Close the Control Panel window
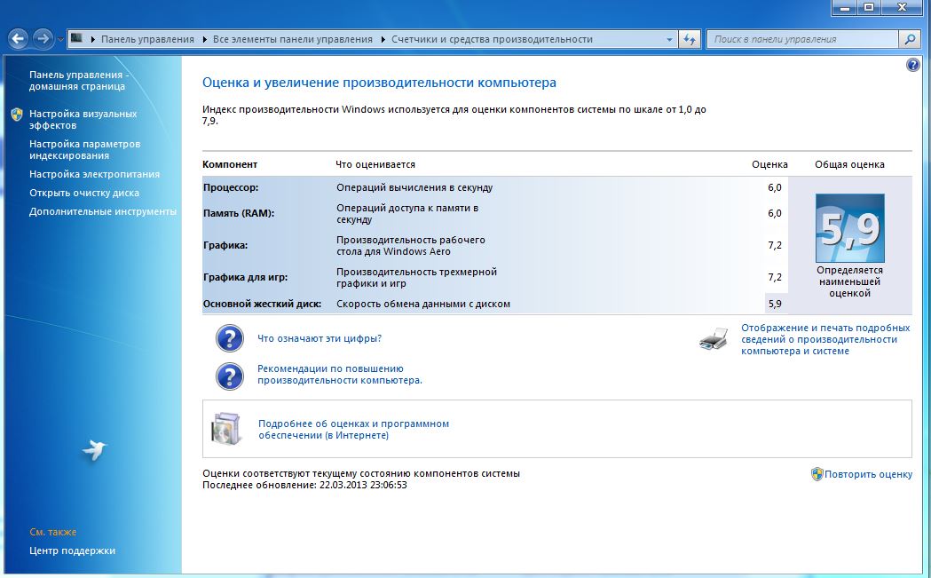The image size is (931, 578). (903, 7)
